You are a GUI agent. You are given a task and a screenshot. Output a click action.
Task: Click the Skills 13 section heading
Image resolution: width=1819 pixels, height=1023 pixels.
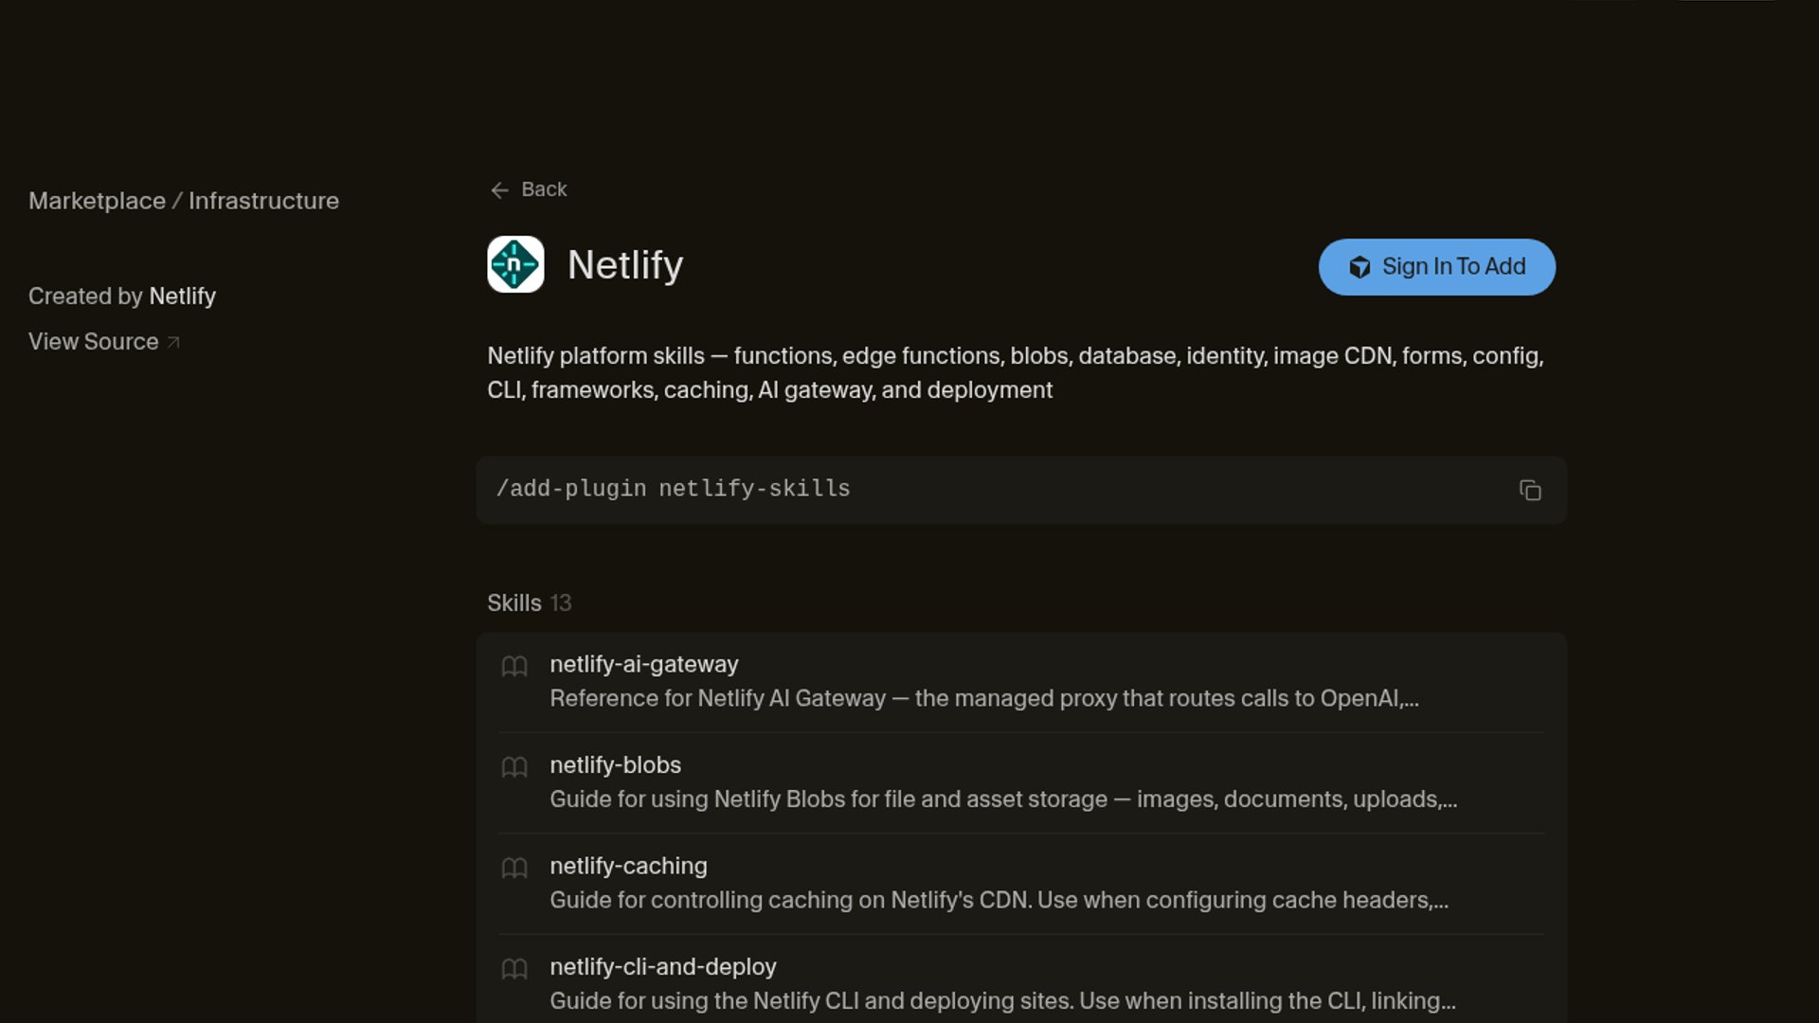(x=529, y=603)
